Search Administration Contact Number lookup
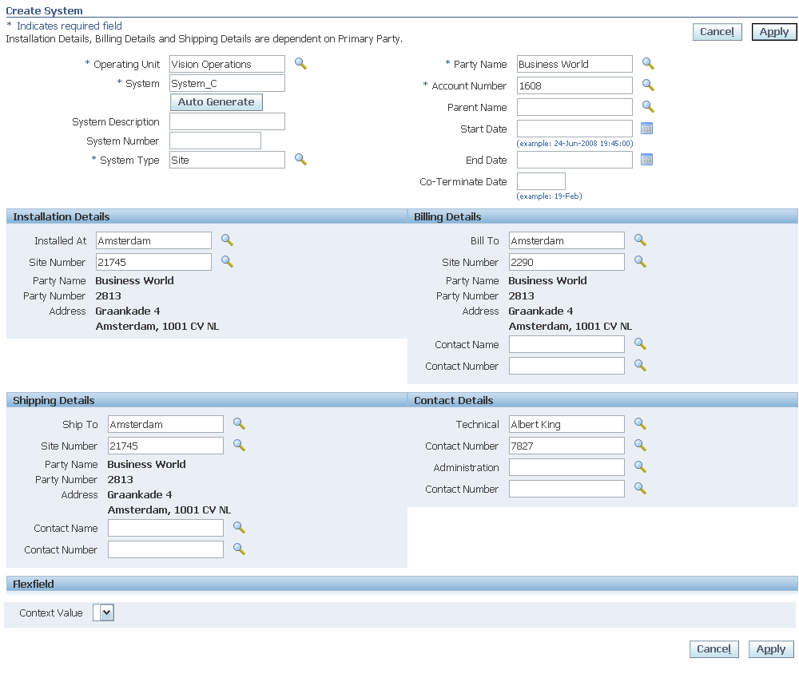The image size is (799, 674). click(x=640, y=488)
